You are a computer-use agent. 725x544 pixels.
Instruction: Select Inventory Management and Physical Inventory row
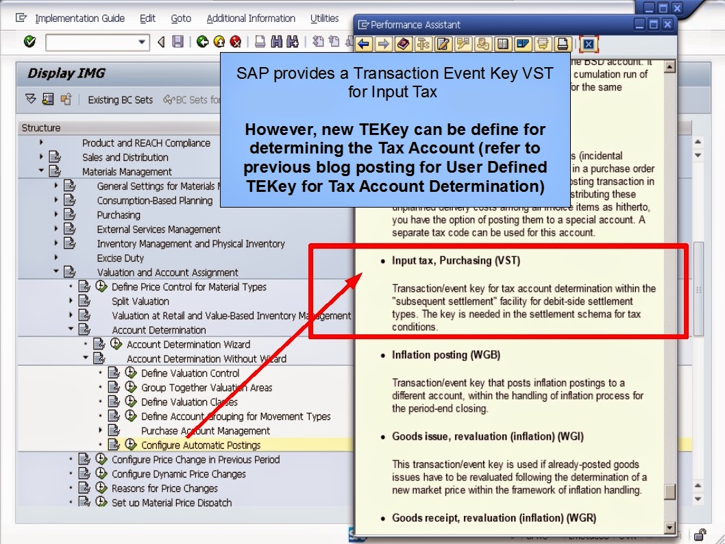(191, 244)
